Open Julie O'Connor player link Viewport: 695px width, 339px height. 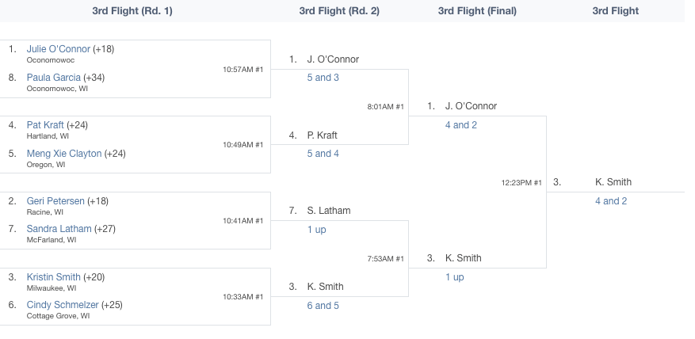[58, 49]
